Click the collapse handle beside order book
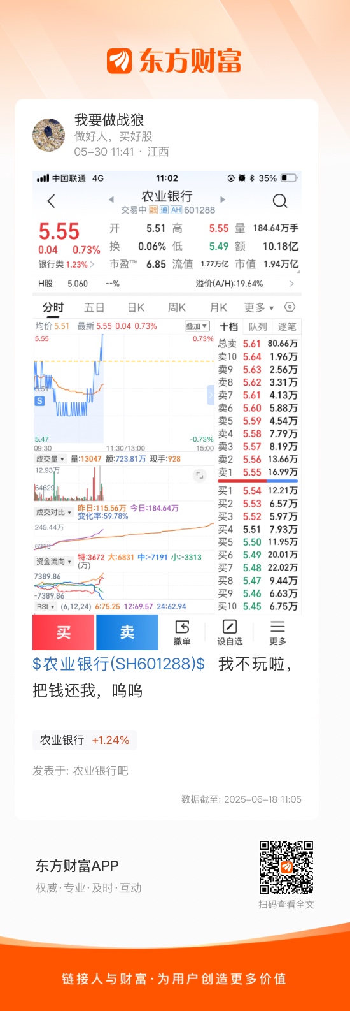 tap(211, 396)
